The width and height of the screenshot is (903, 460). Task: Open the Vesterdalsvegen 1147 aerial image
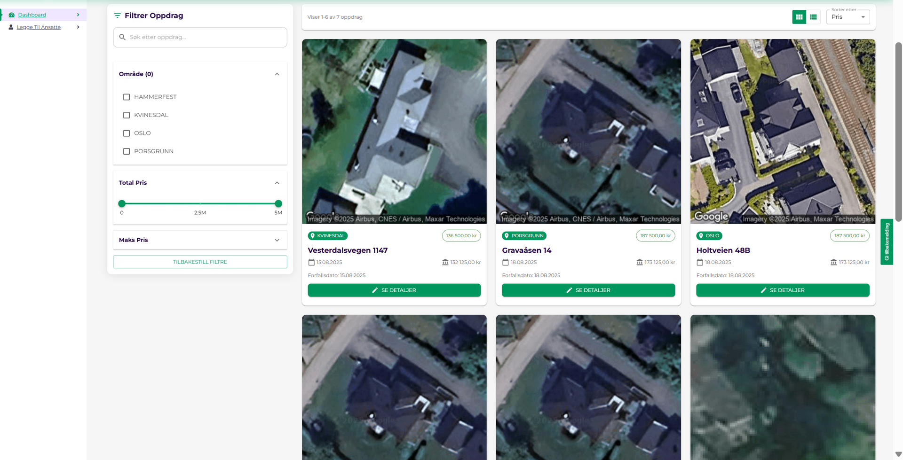point(394,131)
